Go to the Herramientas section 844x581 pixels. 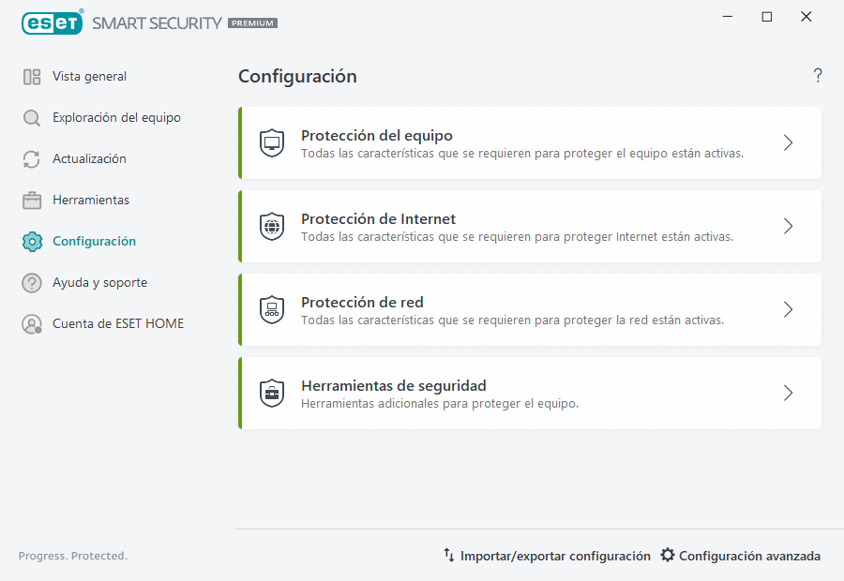[89, 200]
